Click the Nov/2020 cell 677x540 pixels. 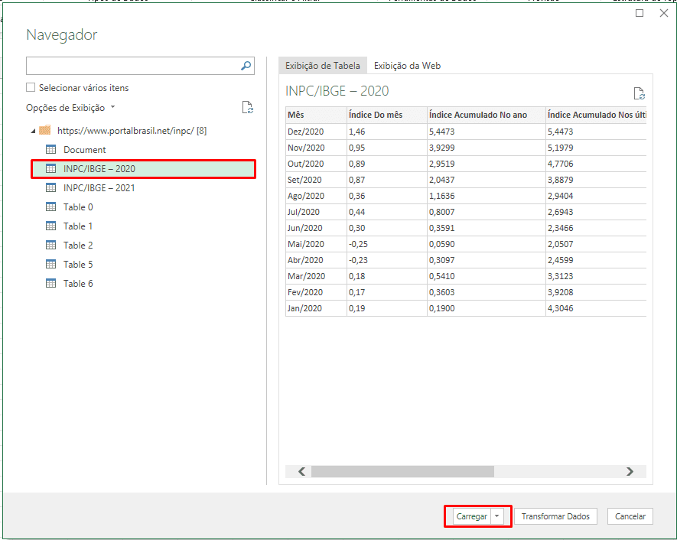tap(316, 148)
